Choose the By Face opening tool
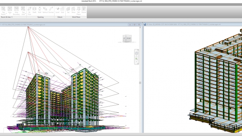 (x=29, y=10)
